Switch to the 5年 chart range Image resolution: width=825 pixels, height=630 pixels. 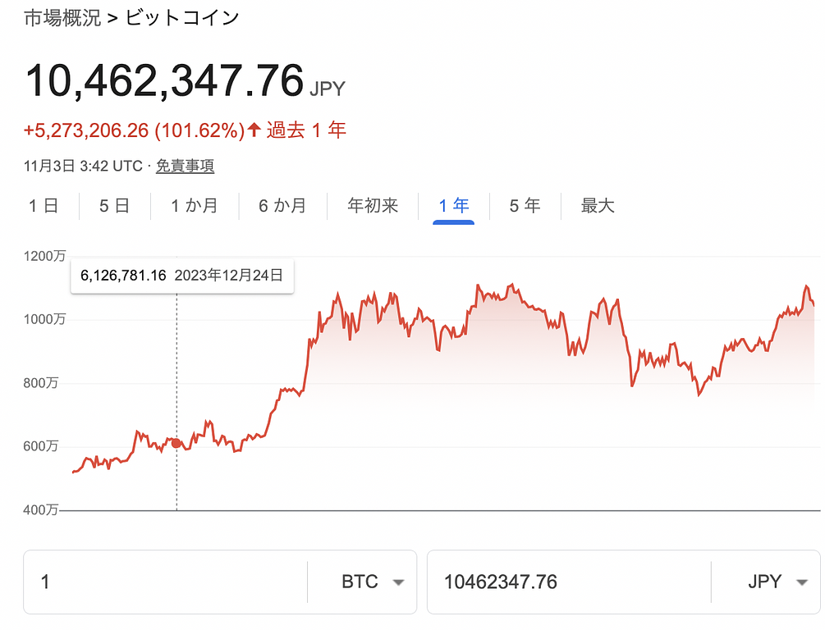pos(525,206)
